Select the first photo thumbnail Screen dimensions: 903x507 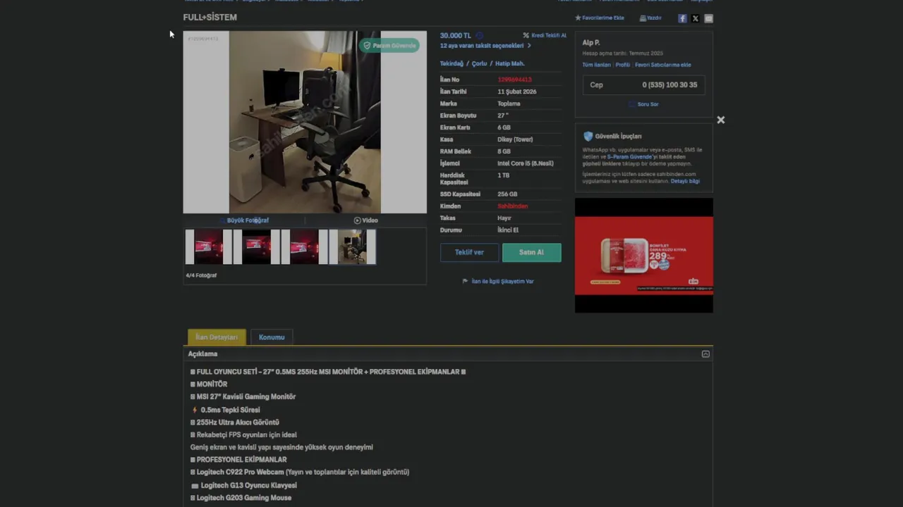point(209,247)
